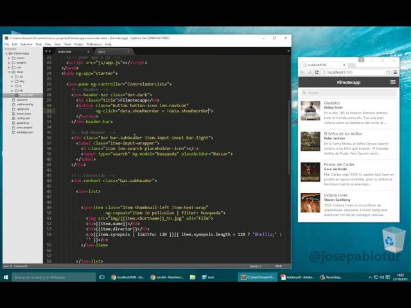This screenshot has height=308, width=411.
Task: Open the Action Center notifications icon
Action: 388,277
